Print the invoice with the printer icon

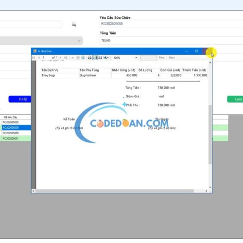pos(89,58)
